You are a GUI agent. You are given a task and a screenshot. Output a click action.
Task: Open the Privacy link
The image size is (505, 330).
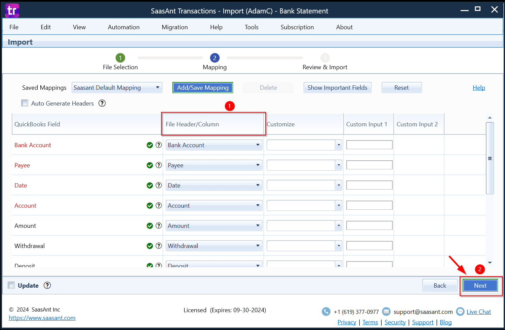(x=347, y=322)
